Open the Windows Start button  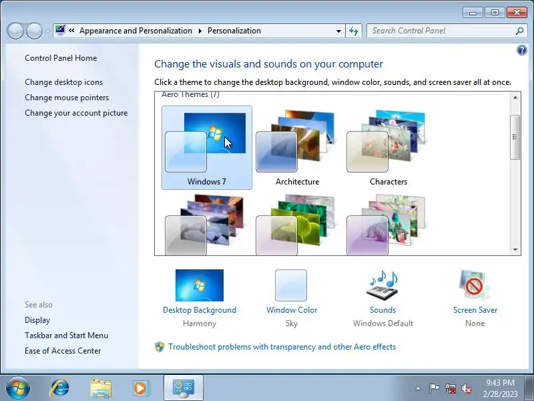[x=17, y=388]
